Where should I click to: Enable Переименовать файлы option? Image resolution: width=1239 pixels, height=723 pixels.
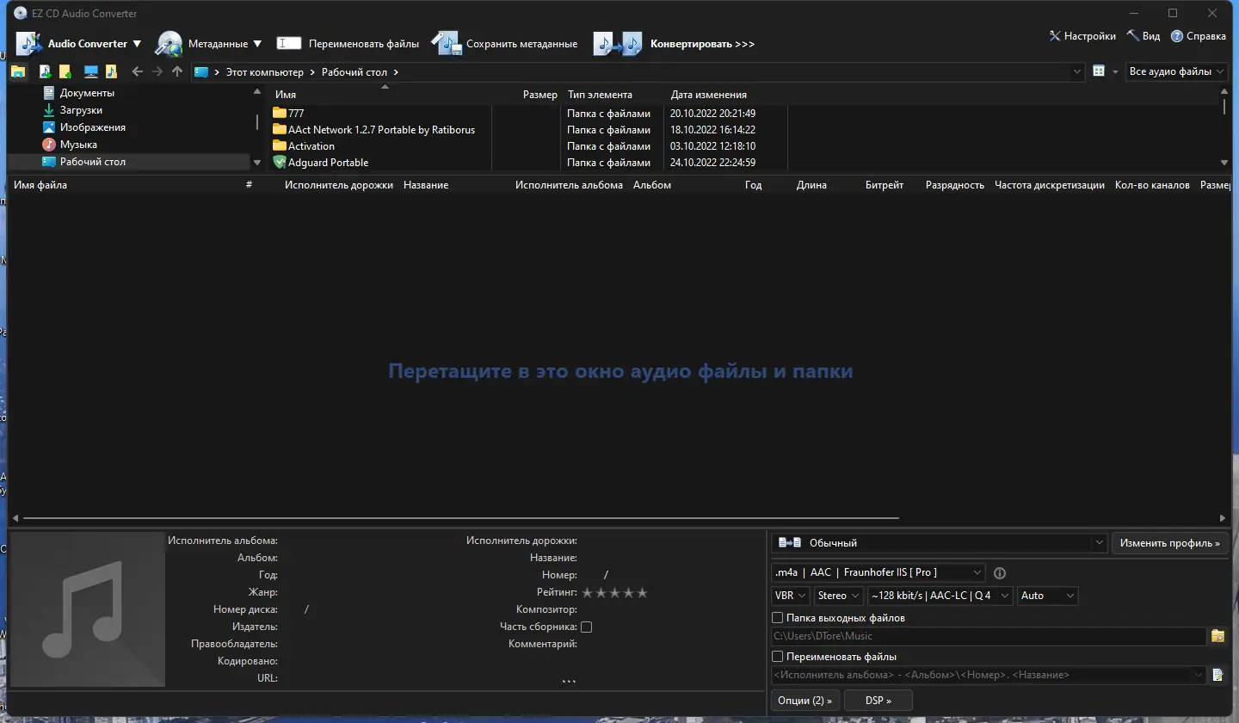tap(778, 656)
